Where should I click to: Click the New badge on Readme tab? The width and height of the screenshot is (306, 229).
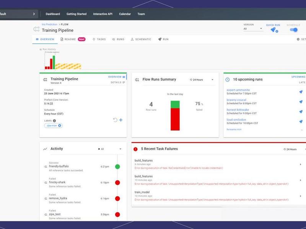tap(81, 39)
